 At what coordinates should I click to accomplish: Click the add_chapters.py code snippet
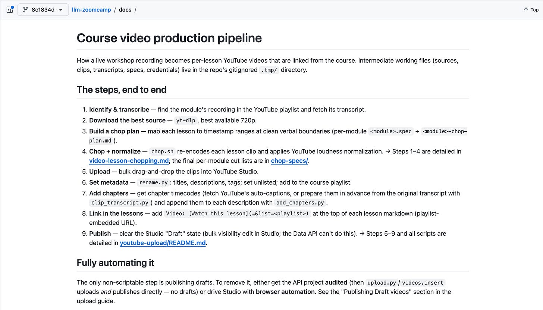pyautogui.click(x=300, y=203)
